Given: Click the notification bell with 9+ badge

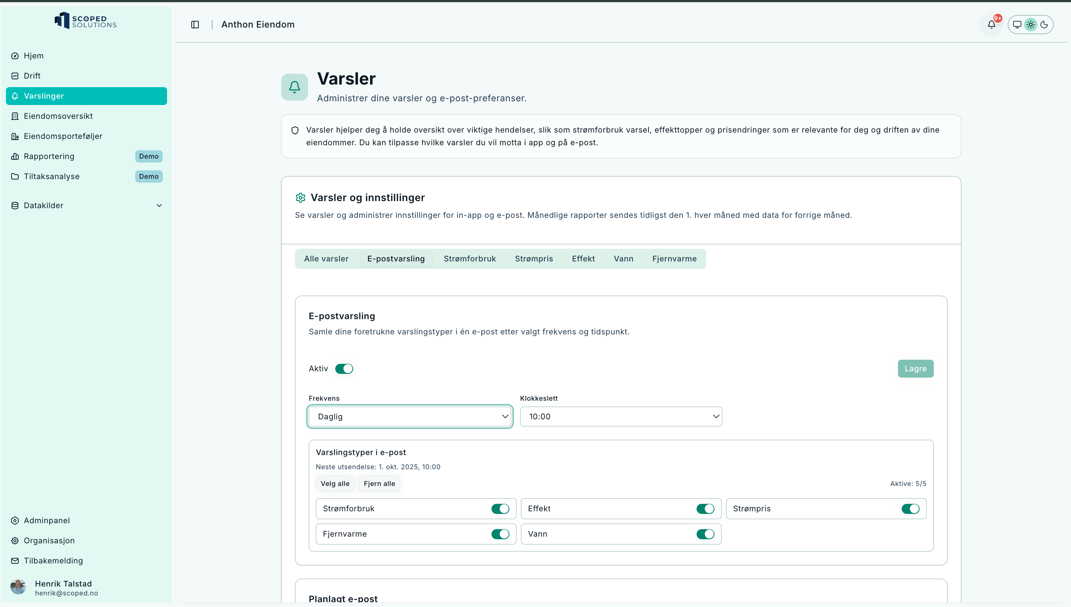Looking at the screenshot, I should (992, 25).
